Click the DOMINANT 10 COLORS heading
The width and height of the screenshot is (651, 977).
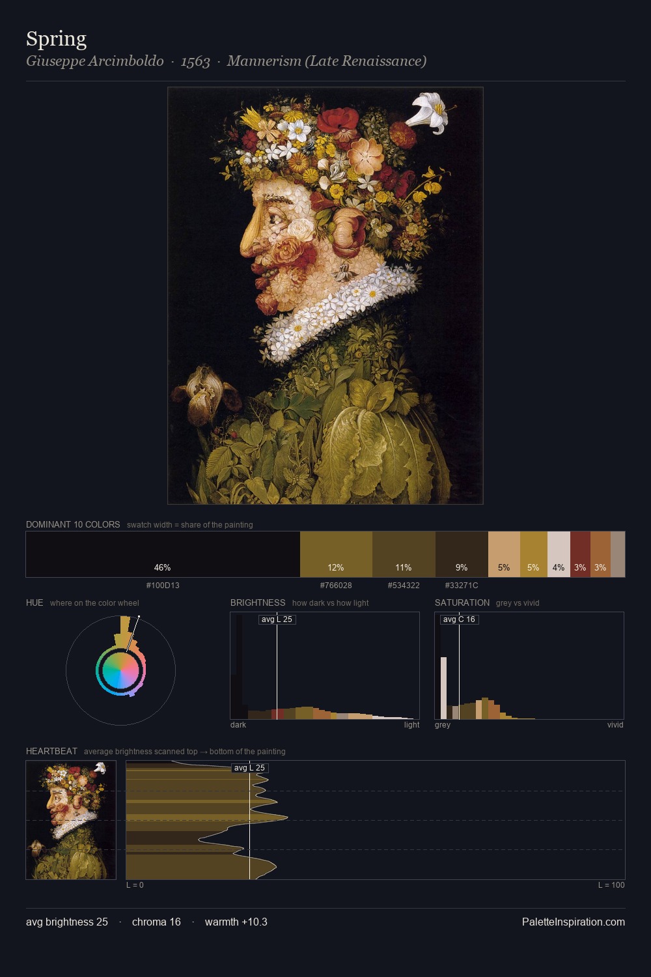pos(73,524)
